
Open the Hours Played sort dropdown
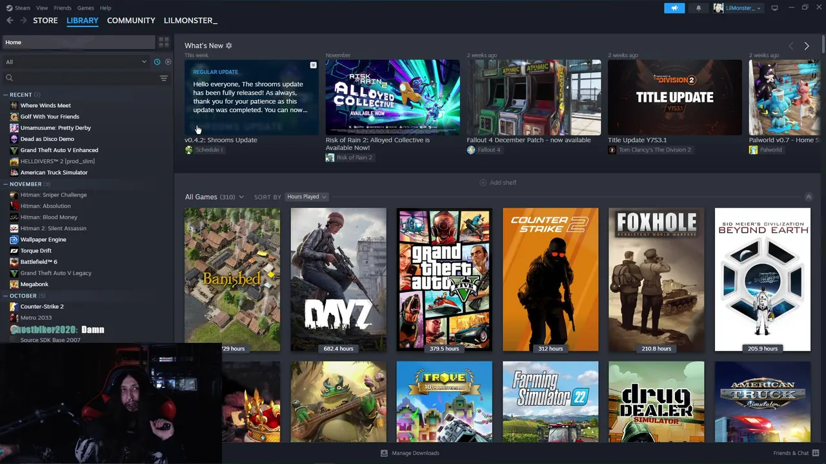pos(307,197)
